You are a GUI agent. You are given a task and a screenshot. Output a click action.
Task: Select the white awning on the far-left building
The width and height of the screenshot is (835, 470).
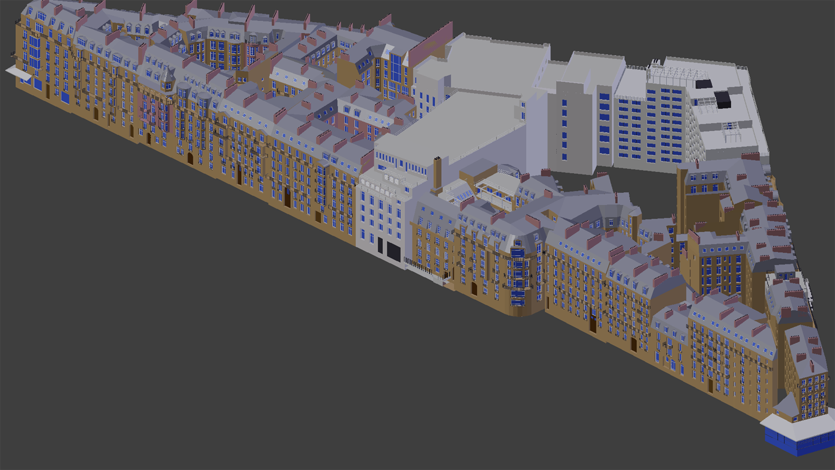(18, 74)
